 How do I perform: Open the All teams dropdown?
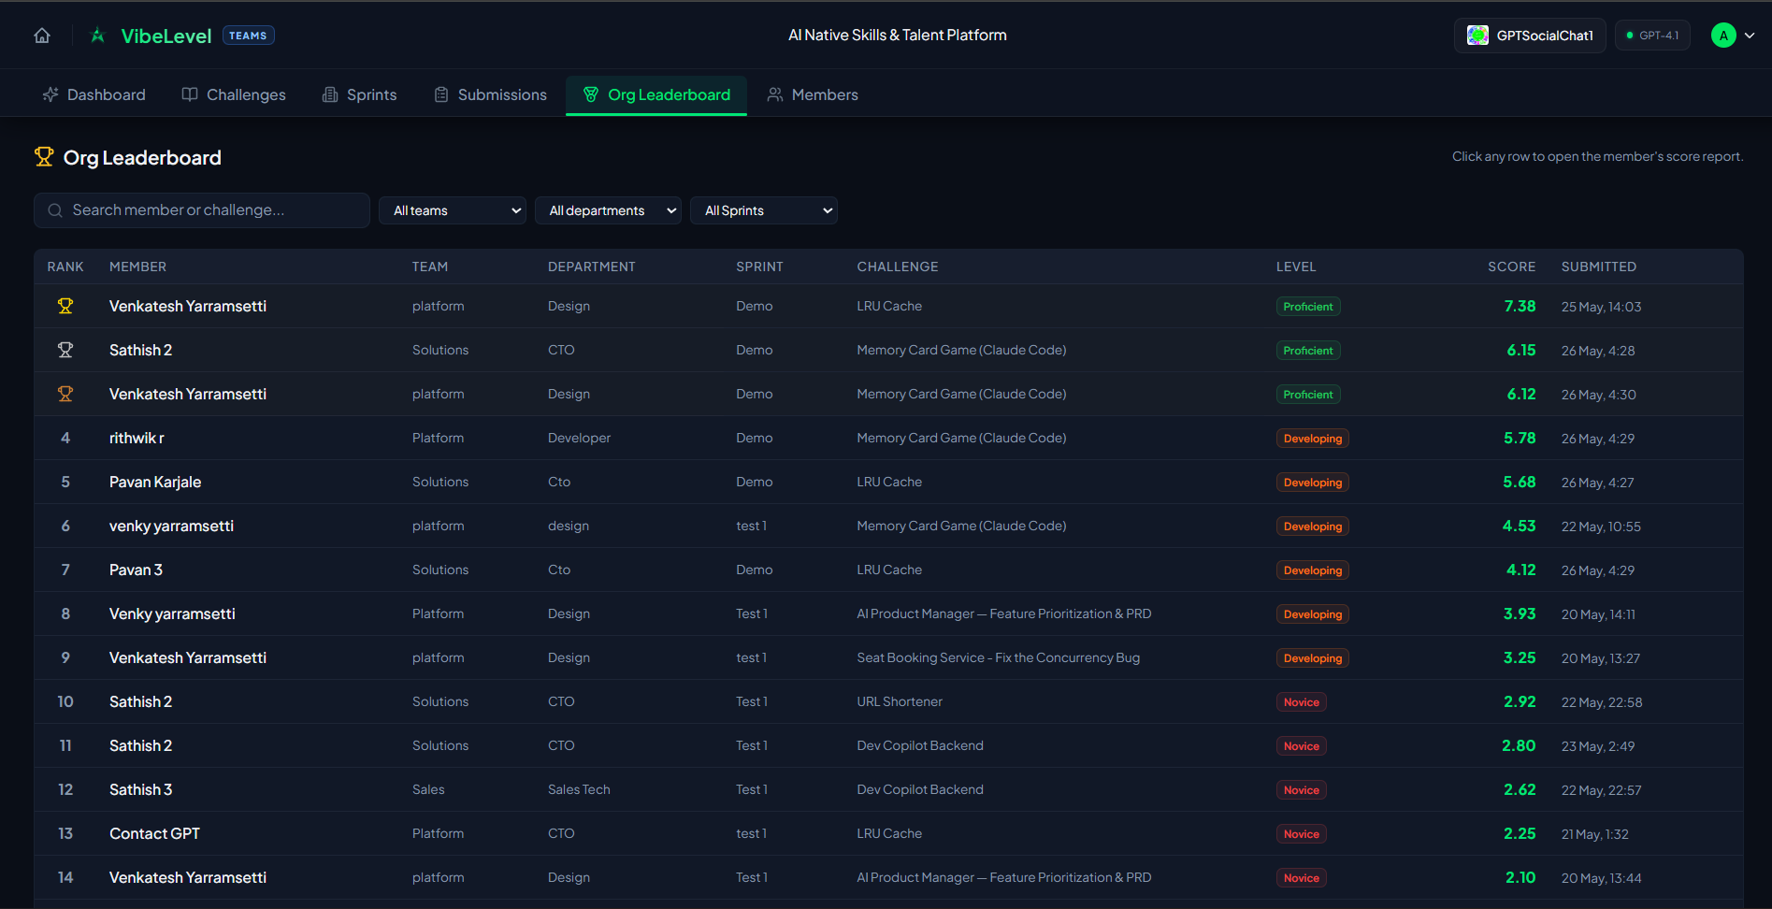[453, 210]
